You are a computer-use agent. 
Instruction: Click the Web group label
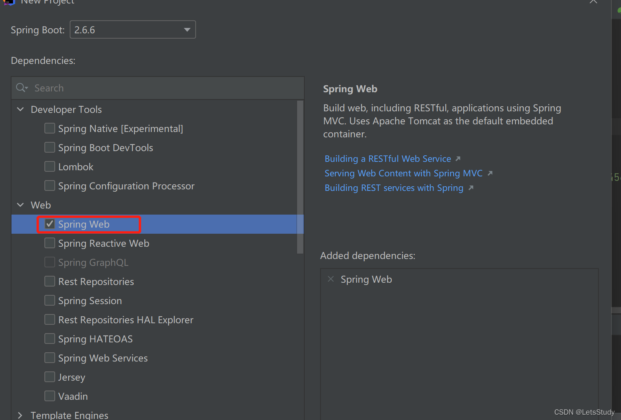(x=41, y=205)
